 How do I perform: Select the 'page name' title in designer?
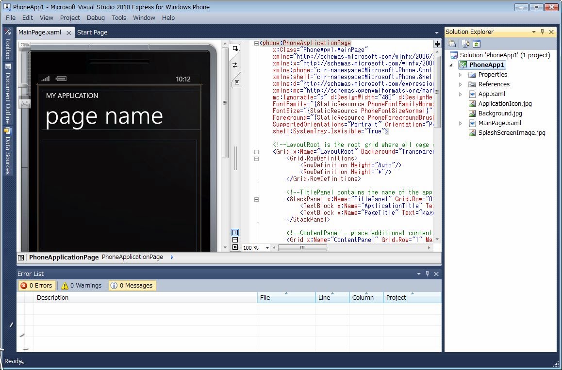(x=104, y=116)
